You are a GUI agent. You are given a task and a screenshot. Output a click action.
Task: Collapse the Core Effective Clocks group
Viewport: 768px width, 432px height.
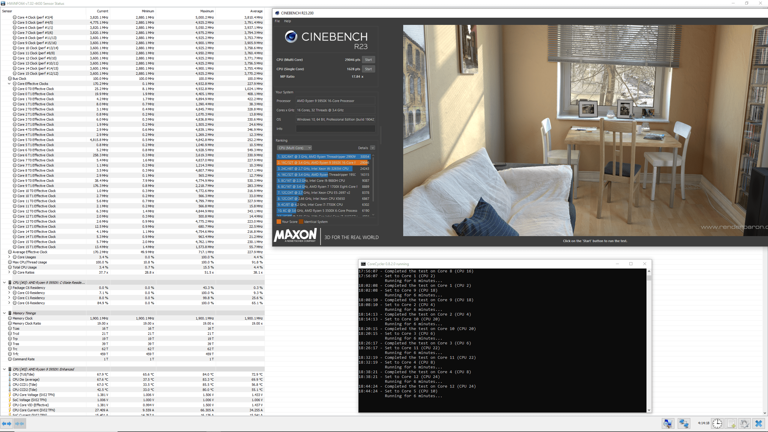9,84
